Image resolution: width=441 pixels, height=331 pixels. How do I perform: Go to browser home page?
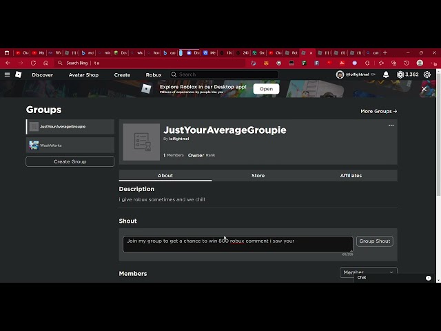pyautogui.click(x=46, y=63)
